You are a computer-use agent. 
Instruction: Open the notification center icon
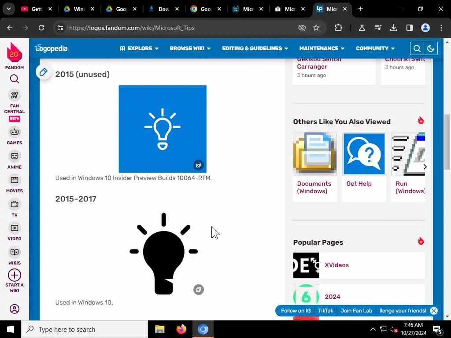coord(437,329)
